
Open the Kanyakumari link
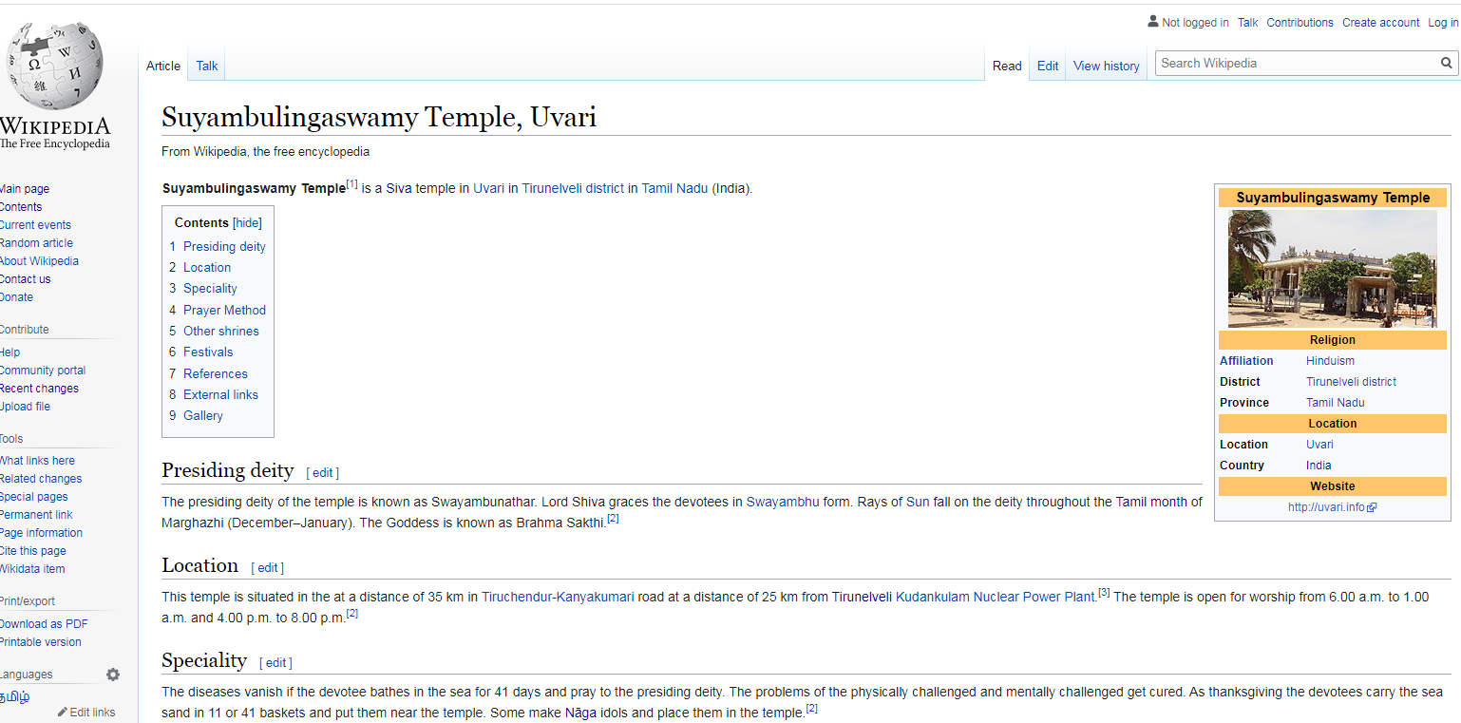click(596, 598)
